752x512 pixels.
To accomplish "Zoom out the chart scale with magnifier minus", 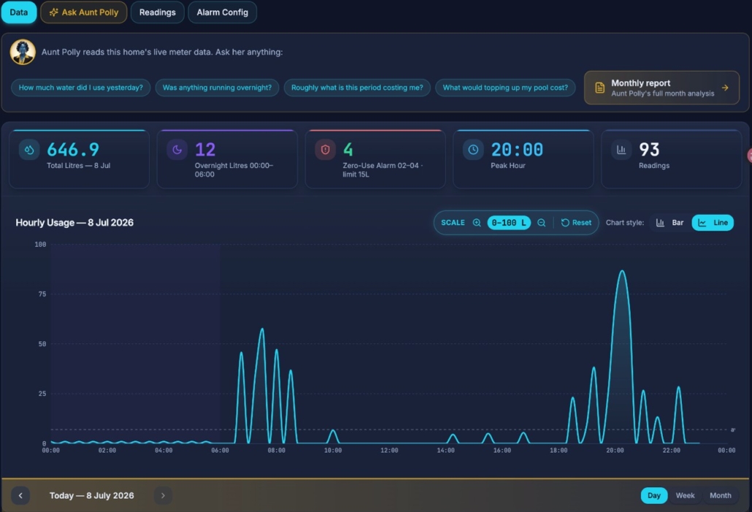I will point(542,223).
